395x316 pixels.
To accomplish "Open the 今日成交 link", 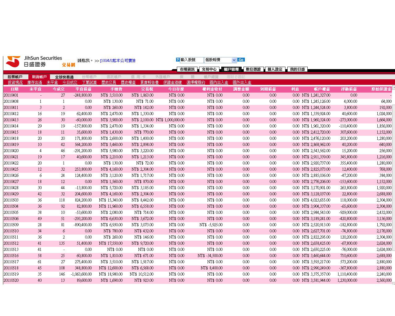I will [x=70, y=82].
